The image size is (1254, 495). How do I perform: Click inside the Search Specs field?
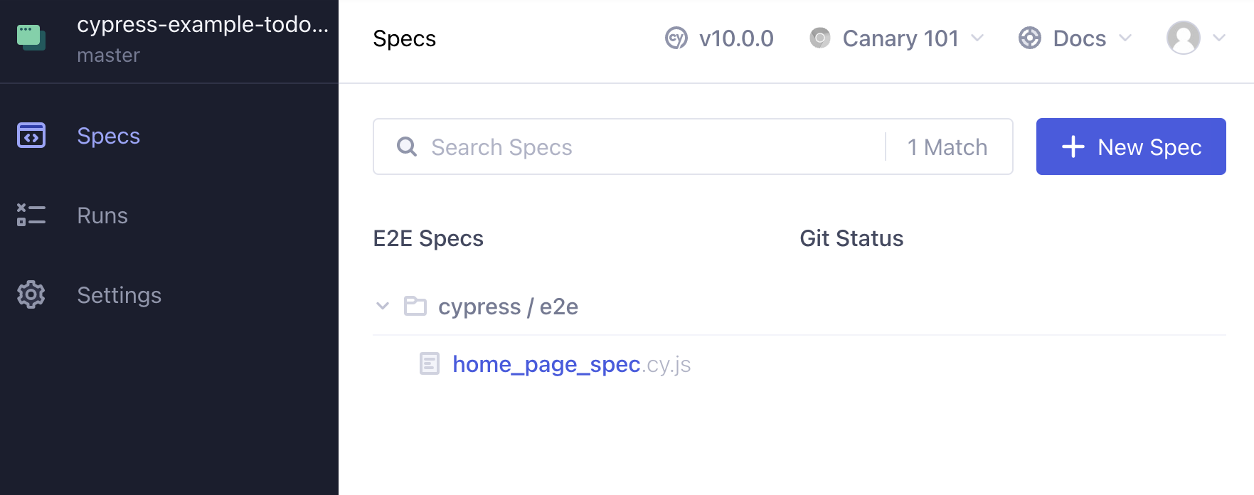[x=605, y=147]
